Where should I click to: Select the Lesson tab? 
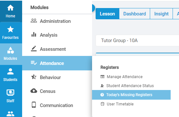[x=107, y=14]
